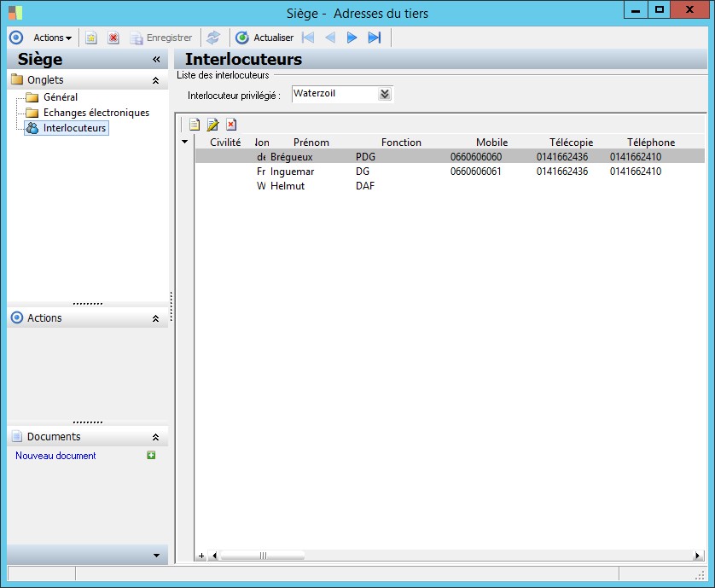Screen dimensions: 715x588
Task: Open the Actions dropdown menu
Action: (52, 38)
